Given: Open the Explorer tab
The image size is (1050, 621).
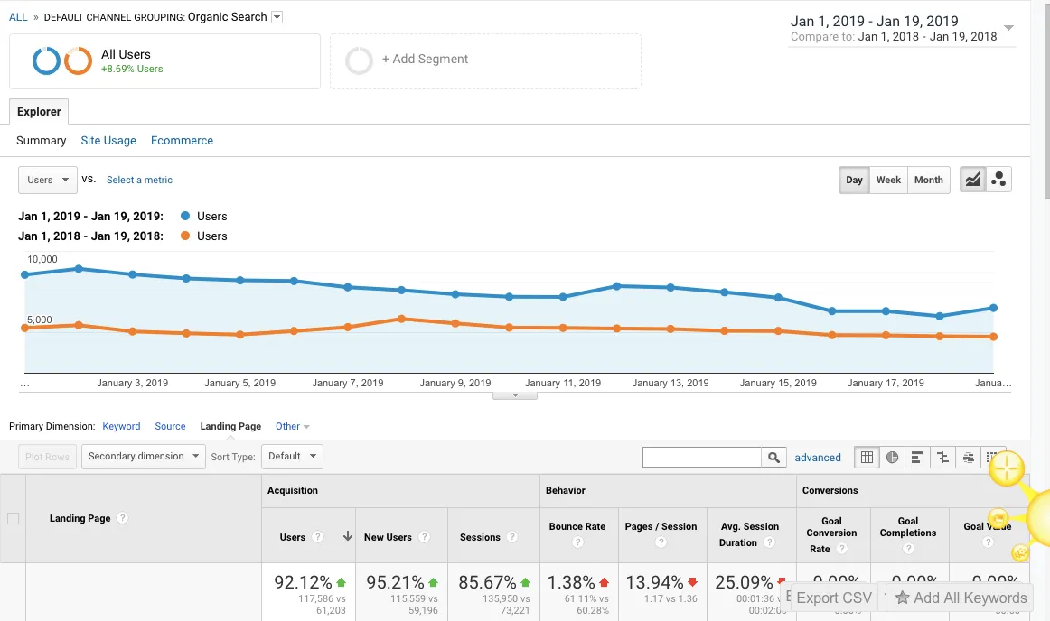Looking at the screenshot, I should click(x=39, y=111).
